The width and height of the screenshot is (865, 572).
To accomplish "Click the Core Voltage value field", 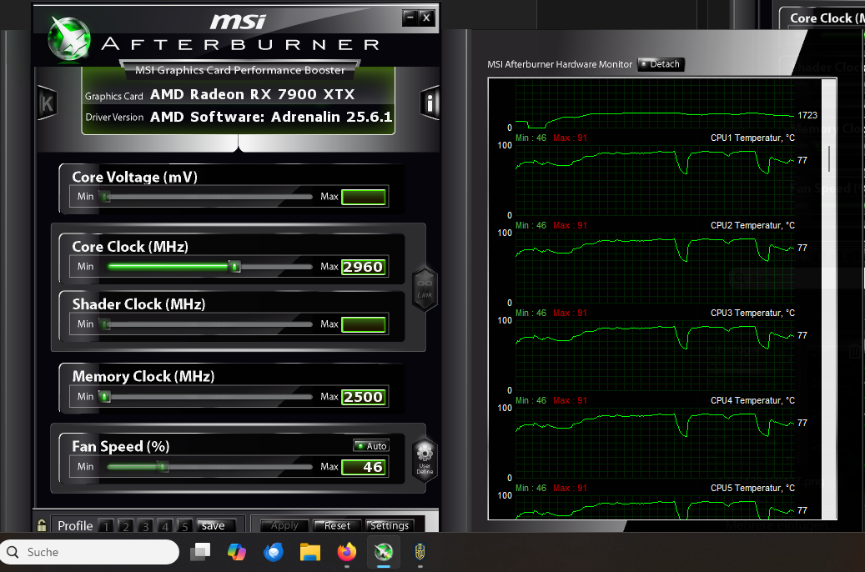I will point(364,197).
